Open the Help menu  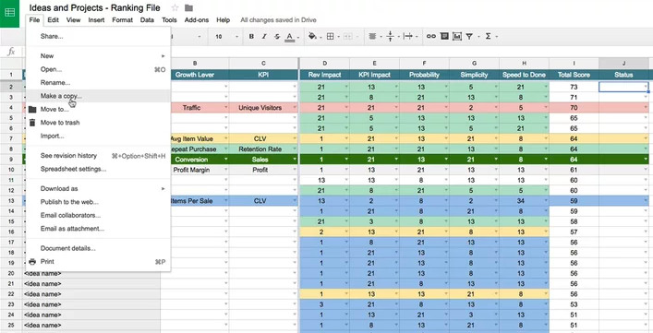224,20
